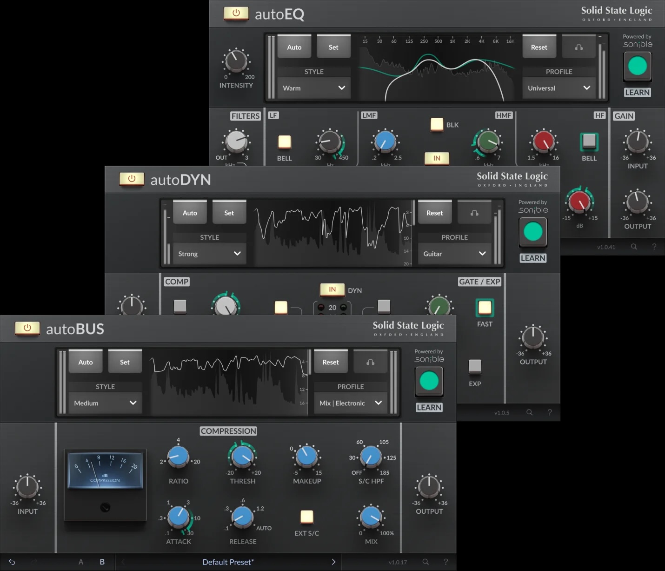Enable the BLK option in the HMF section
Viewport: 665px width, 571px height.
437,124
